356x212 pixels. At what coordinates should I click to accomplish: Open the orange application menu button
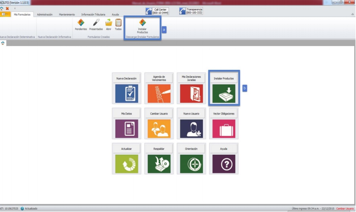point(5,14)
